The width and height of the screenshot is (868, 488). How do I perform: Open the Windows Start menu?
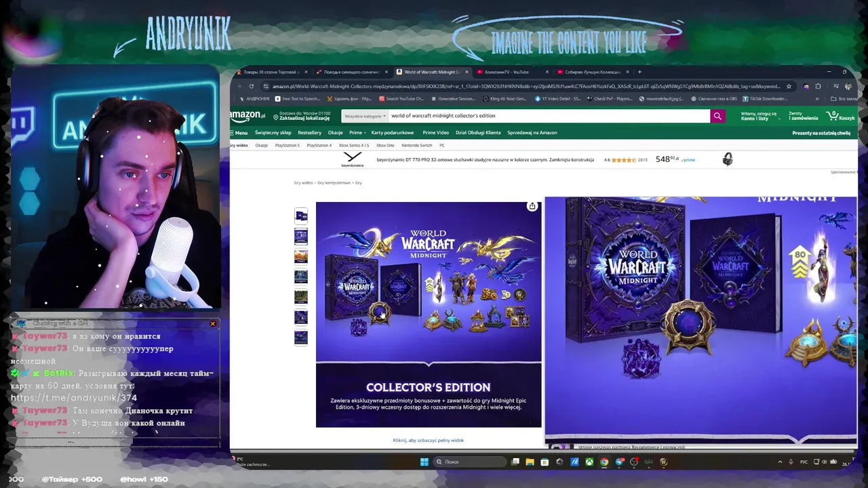pyautogui.click(x=425, y=462)
